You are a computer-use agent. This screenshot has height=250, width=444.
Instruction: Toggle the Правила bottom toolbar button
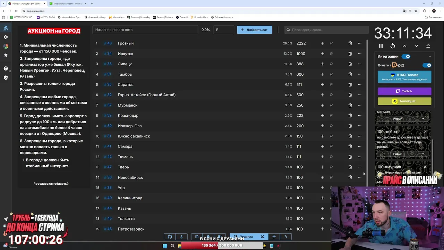click(x=243, y=237)
